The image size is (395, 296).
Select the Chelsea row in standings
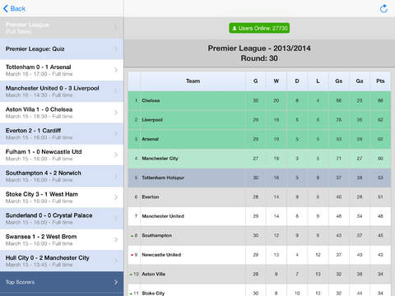[259, 100]
